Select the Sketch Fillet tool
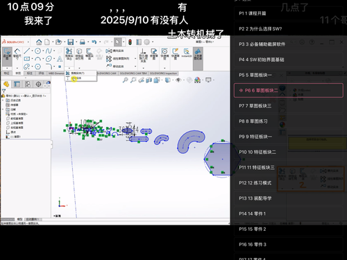 (x=49, y=67)
